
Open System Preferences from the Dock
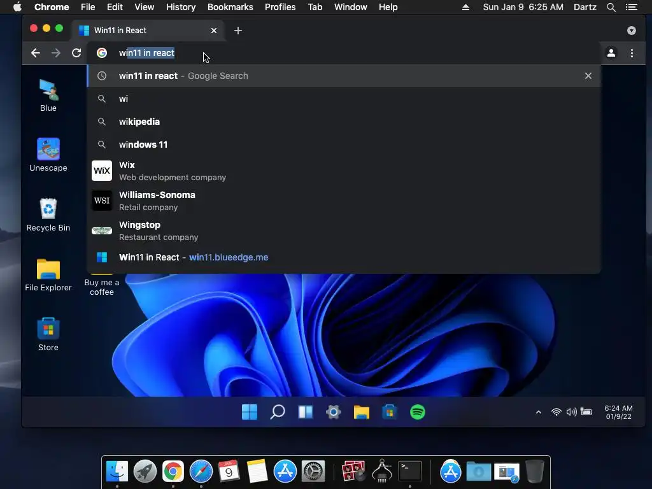point(313,471)
